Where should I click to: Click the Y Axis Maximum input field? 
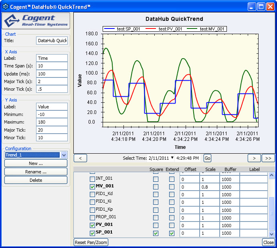click(x=52, y=122)
